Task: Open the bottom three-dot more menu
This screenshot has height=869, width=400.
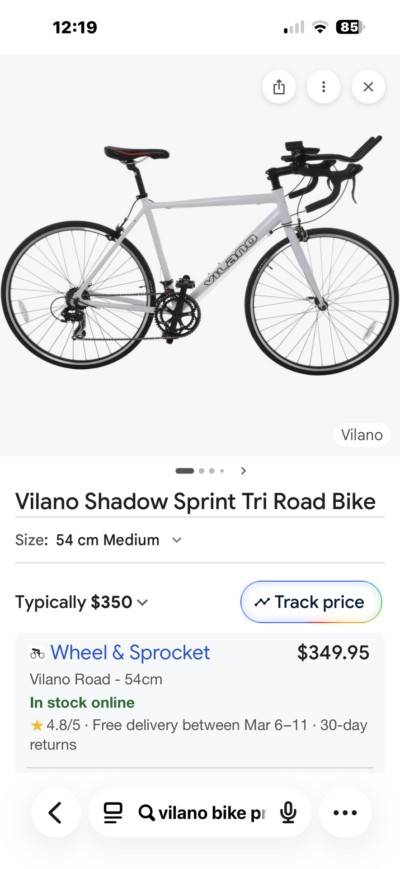Action: [345, 812]
